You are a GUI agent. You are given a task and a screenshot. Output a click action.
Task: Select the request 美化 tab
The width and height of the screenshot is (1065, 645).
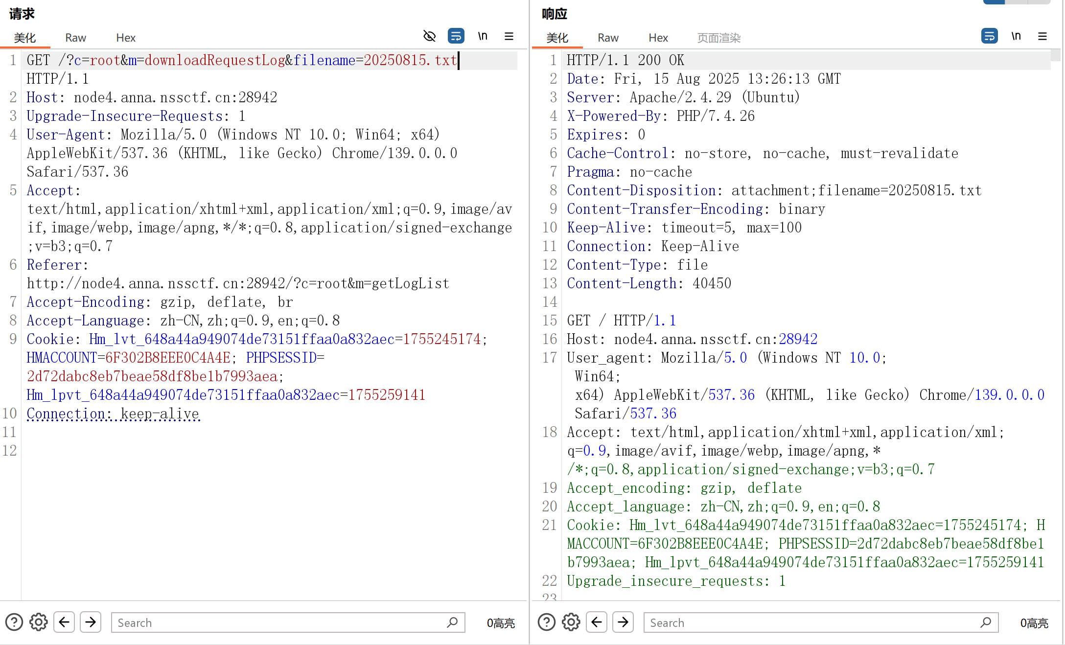25,38
